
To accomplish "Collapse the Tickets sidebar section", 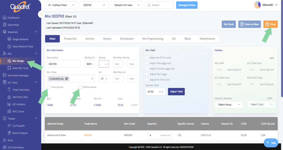I will 36,119.
